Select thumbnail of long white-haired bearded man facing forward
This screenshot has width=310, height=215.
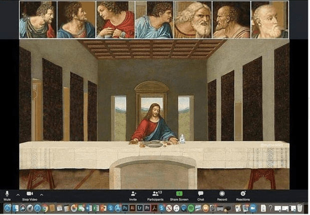(x=193, y=19)
